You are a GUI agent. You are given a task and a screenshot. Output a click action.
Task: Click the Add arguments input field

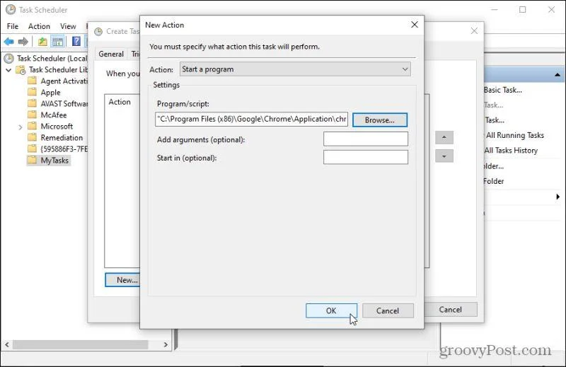pos(366,139)
